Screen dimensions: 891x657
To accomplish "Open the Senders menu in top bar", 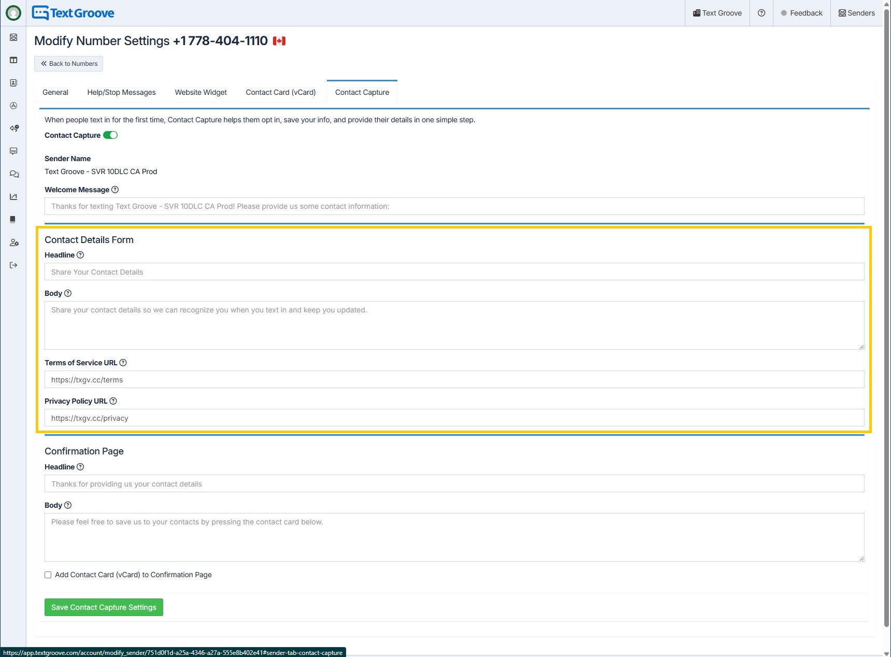I will [x=856, y=13].
